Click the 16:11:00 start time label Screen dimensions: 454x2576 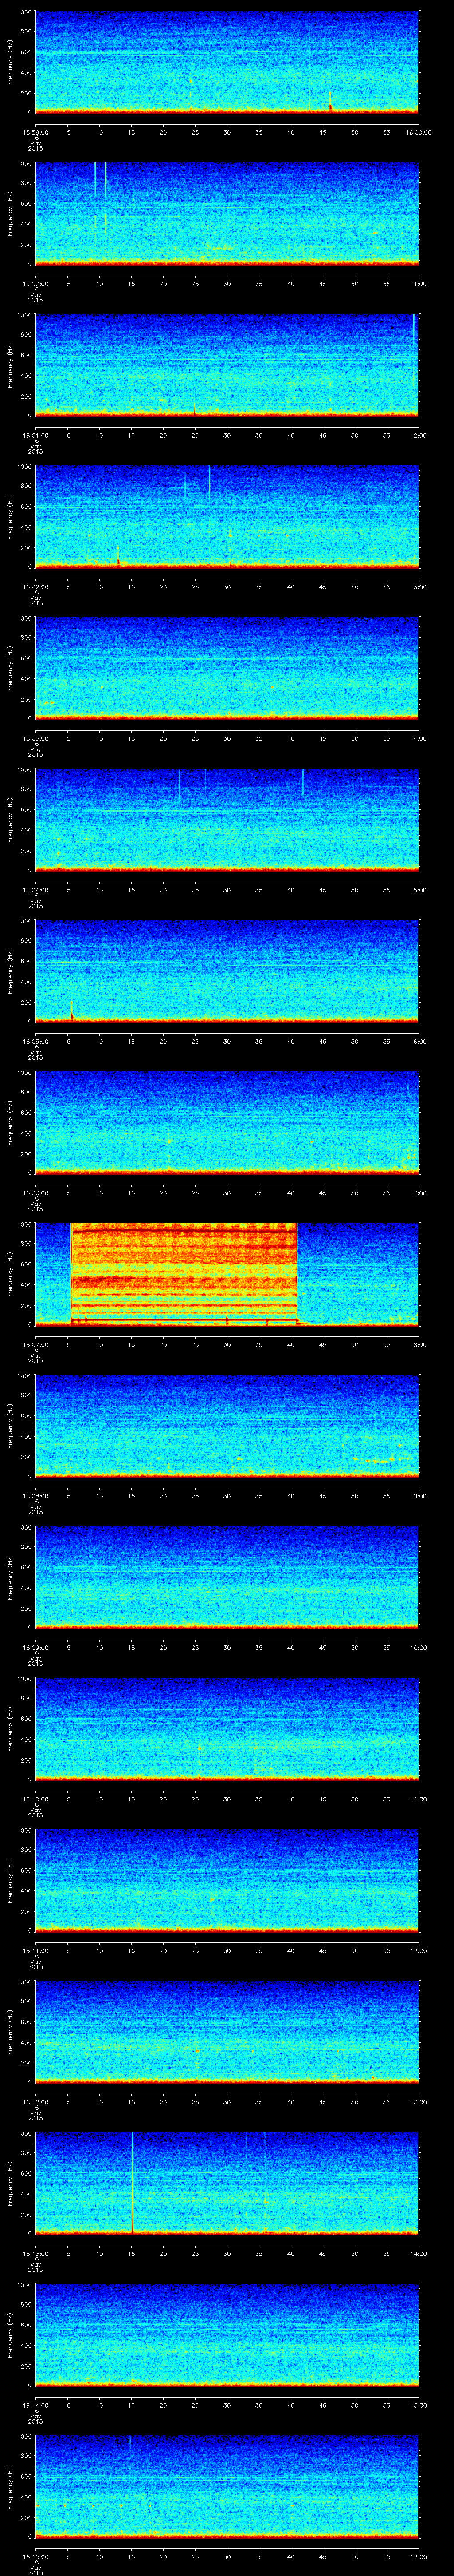pos(35,1950)
